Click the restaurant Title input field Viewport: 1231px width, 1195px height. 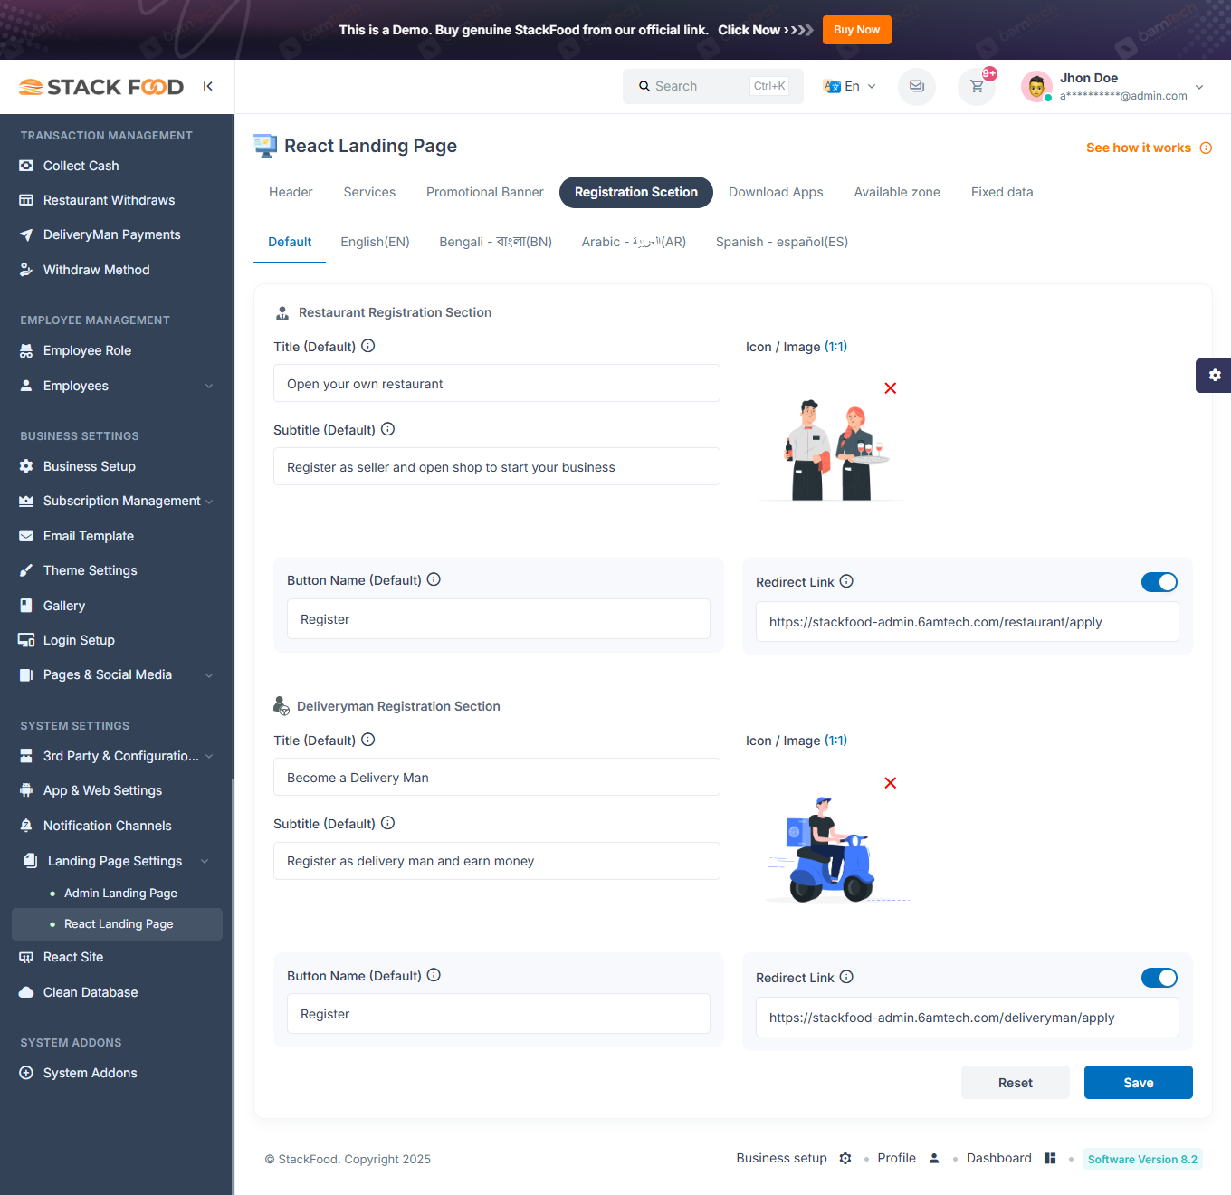[496, 384]
